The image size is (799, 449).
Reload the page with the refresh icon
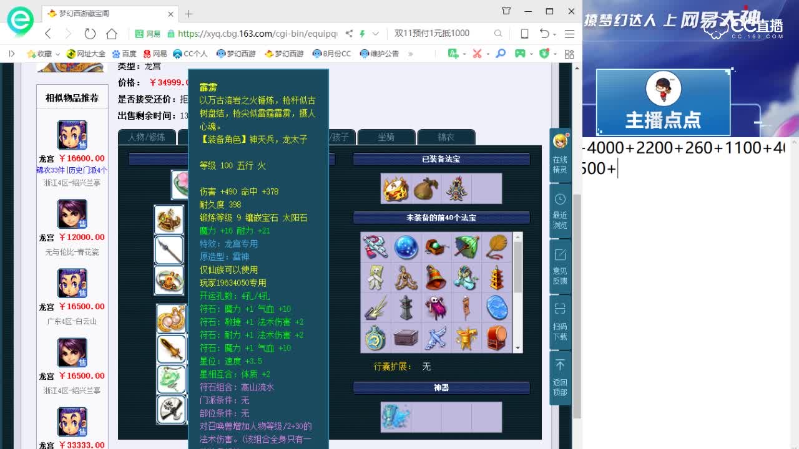coord(90,34)
